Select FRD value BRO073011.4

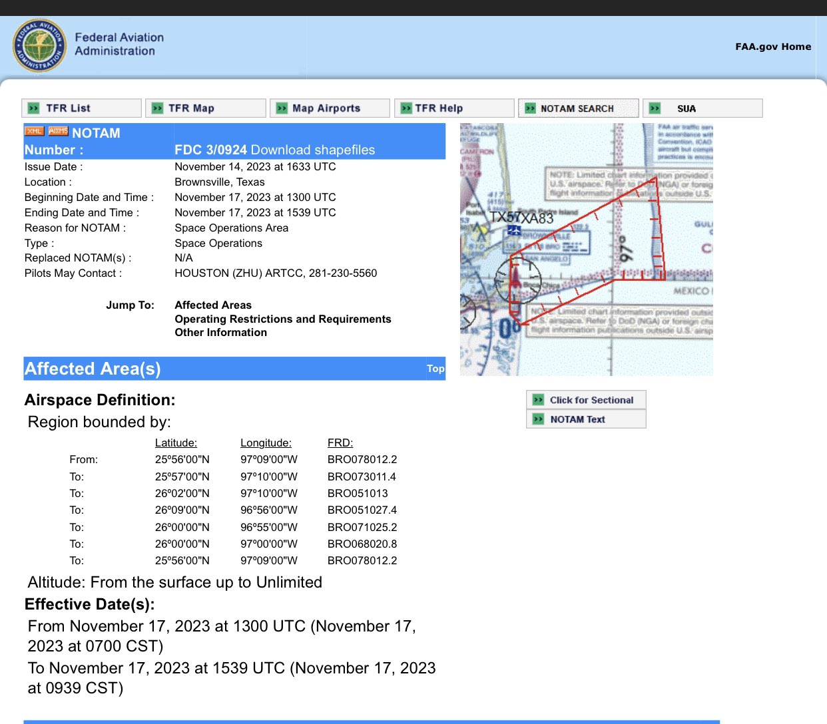click(362, 476)
